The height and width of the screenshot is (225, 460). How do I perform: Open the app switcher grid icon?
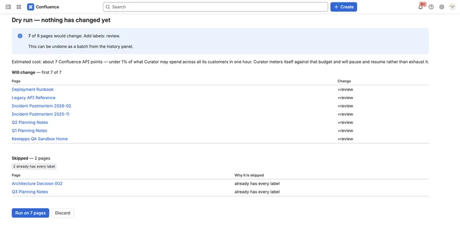(19, 7)
